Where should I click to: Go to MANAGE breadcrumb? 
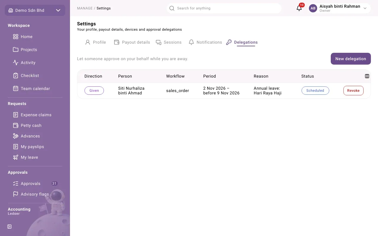85,8
